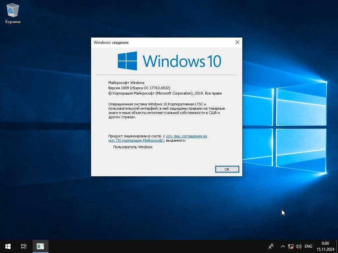Open the volume speaker tray icon
Viewport: 338px width, 253px height.
(299, 246)
